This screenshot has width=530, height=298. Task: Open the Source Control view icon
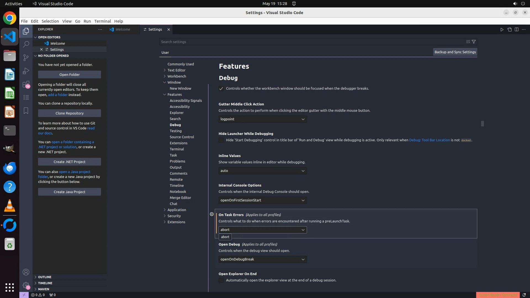click(x=26, y=57)
